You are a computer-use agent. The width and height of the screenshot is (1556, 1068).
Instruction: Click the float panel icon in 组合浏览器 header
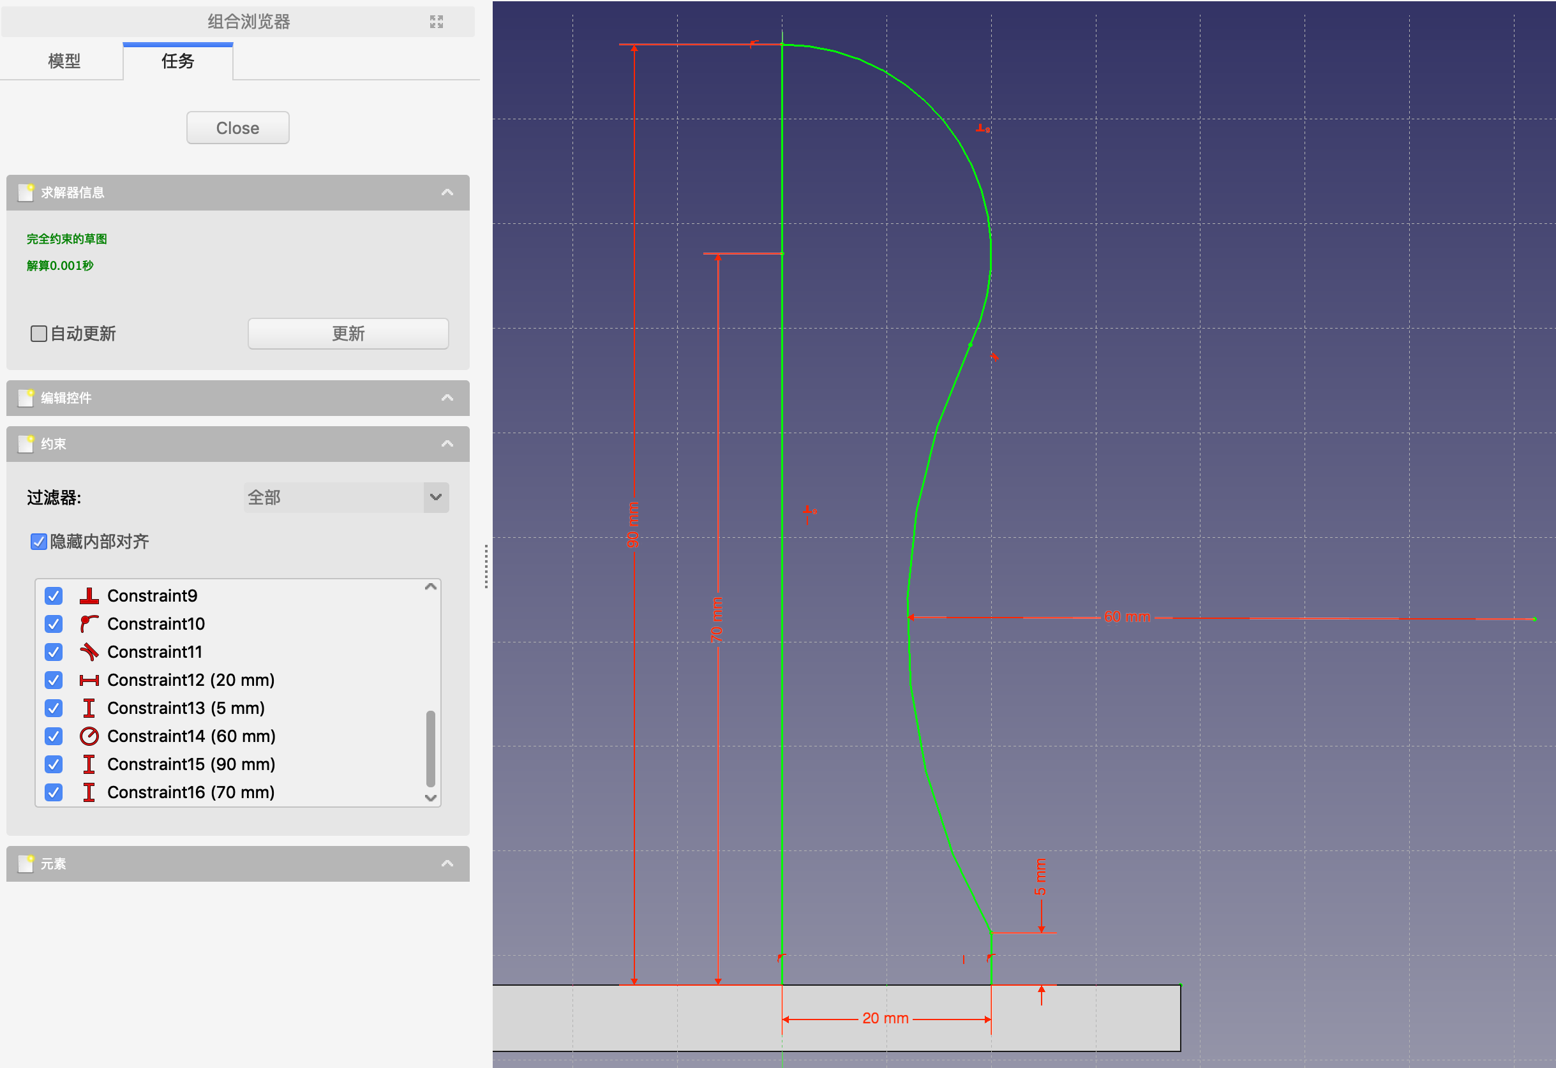tap(437, 22)
